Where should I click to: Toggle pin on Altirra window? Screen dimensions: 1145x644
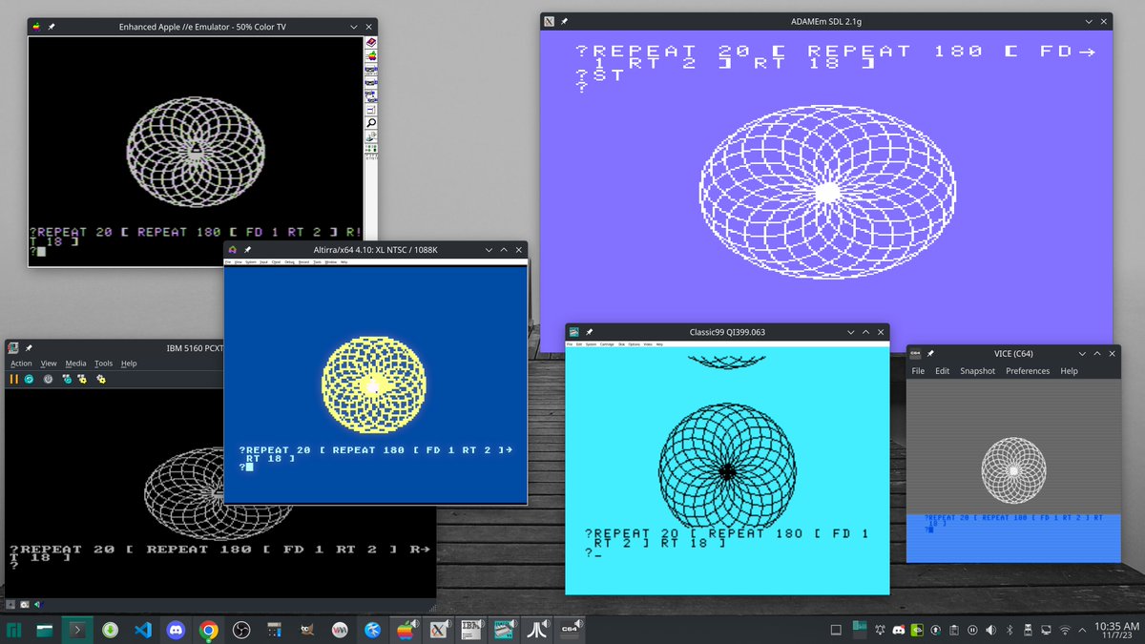pyautogui.click(x=246, y=250)
